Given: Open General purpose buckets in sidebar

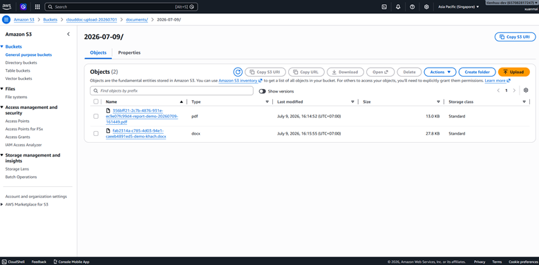Looking at the screenshot, I should (x=28, y=55).
